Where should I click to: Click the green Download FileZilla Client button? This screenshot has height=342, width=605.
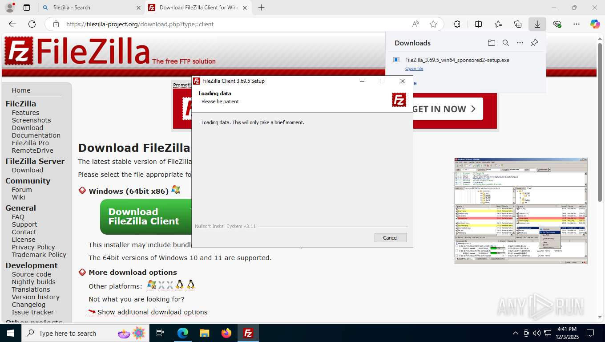[x=146, y=216]
